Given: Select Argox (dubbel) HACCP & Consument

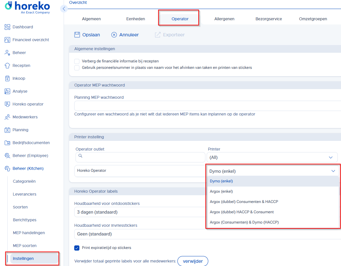Looking at the screenshot, I should click(273, 212).
